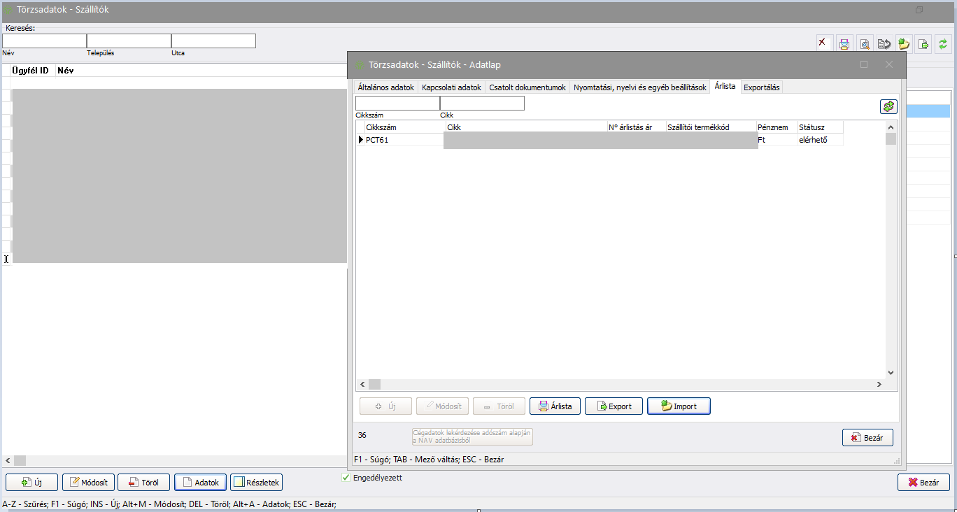Click the document with curved arrow icon

point(884,43)
